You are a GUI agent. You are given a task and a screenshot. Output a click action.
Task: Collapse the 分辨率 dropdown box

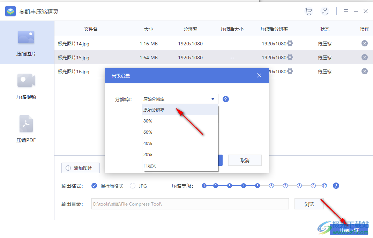pyautogui.click(x=180, y=99)
